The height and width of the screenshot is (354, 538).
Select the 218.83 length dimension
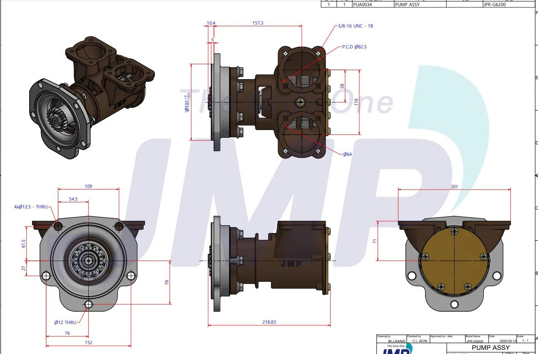pos(269,322)
